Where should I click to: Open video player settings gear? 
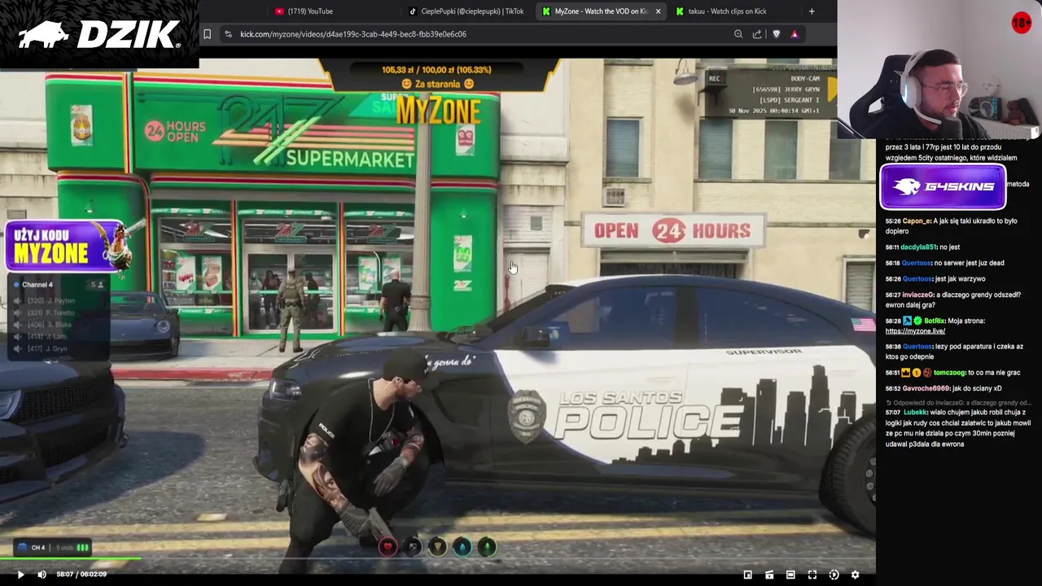pyautogui.click(x=855, y=575)
